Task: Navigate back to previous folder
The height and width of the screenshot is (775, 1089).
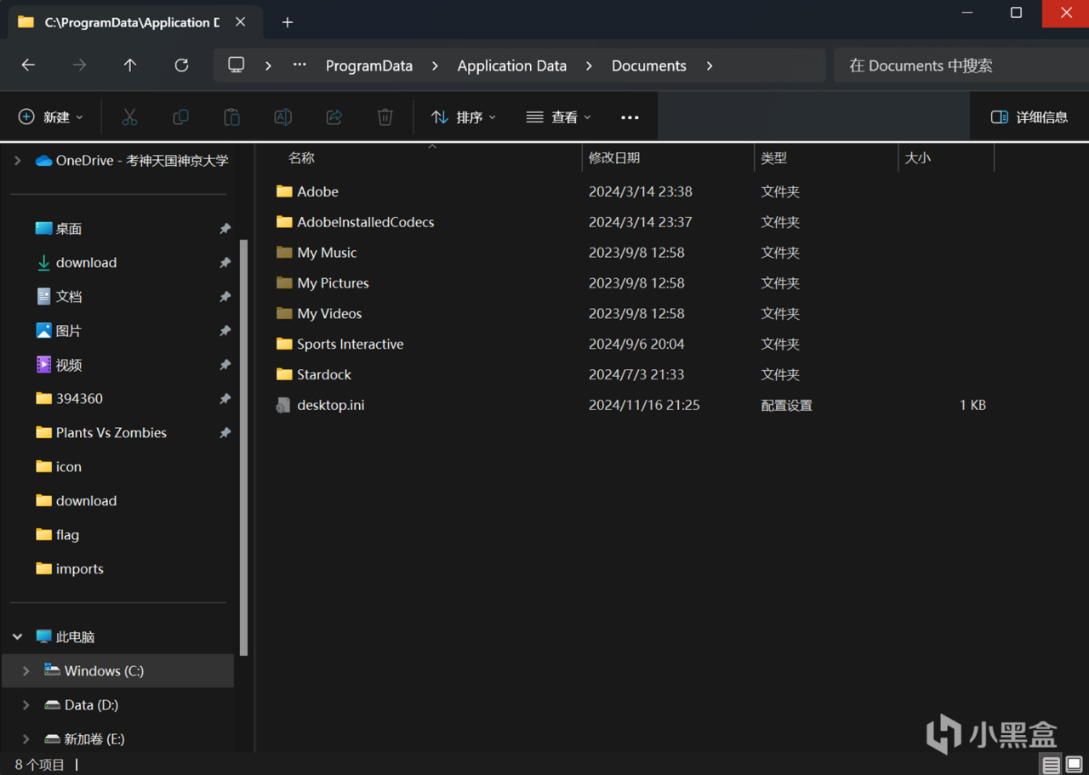Action: click(28, 66)
